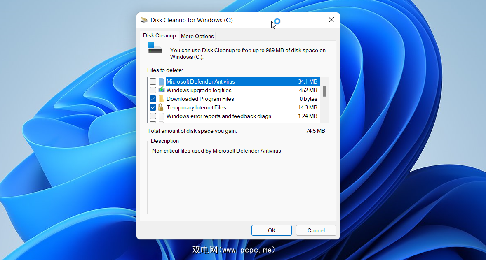Click the Downloaded Program Files folder icon
Screen dimensions: 486x260
[x=161, y=99]
